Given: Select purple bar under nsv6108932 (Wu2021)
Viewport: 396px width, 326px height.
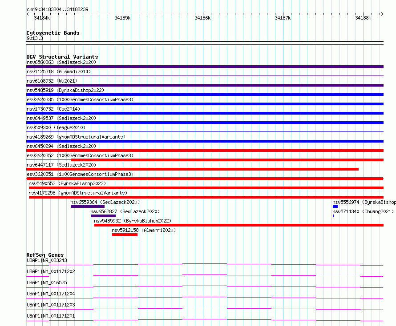Looking at the screenshot, I should pos(205,85).
